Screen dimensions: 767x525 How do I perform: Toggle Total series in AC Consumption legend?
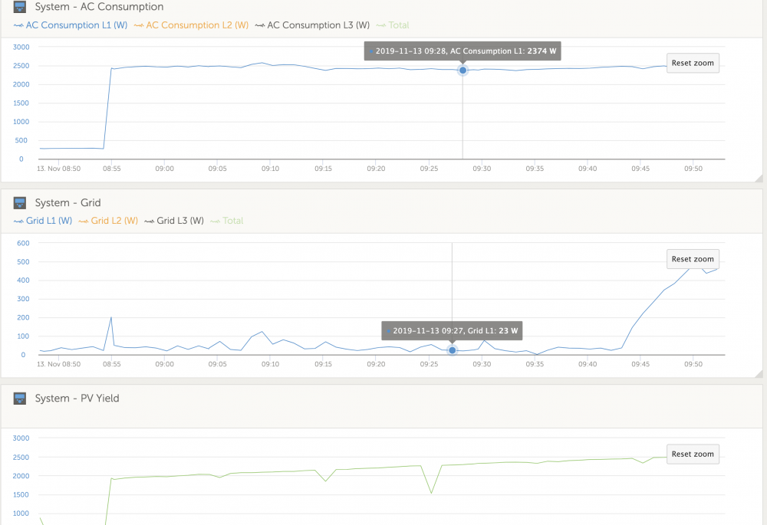click(x=393, y=25)
